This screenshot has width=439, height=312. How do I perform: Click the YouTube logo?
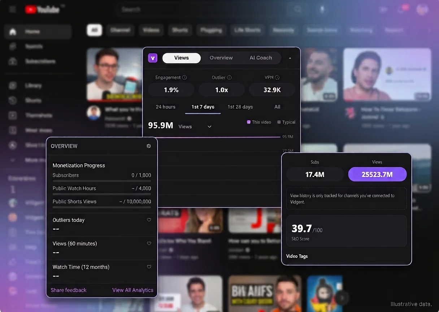point(42,10)
